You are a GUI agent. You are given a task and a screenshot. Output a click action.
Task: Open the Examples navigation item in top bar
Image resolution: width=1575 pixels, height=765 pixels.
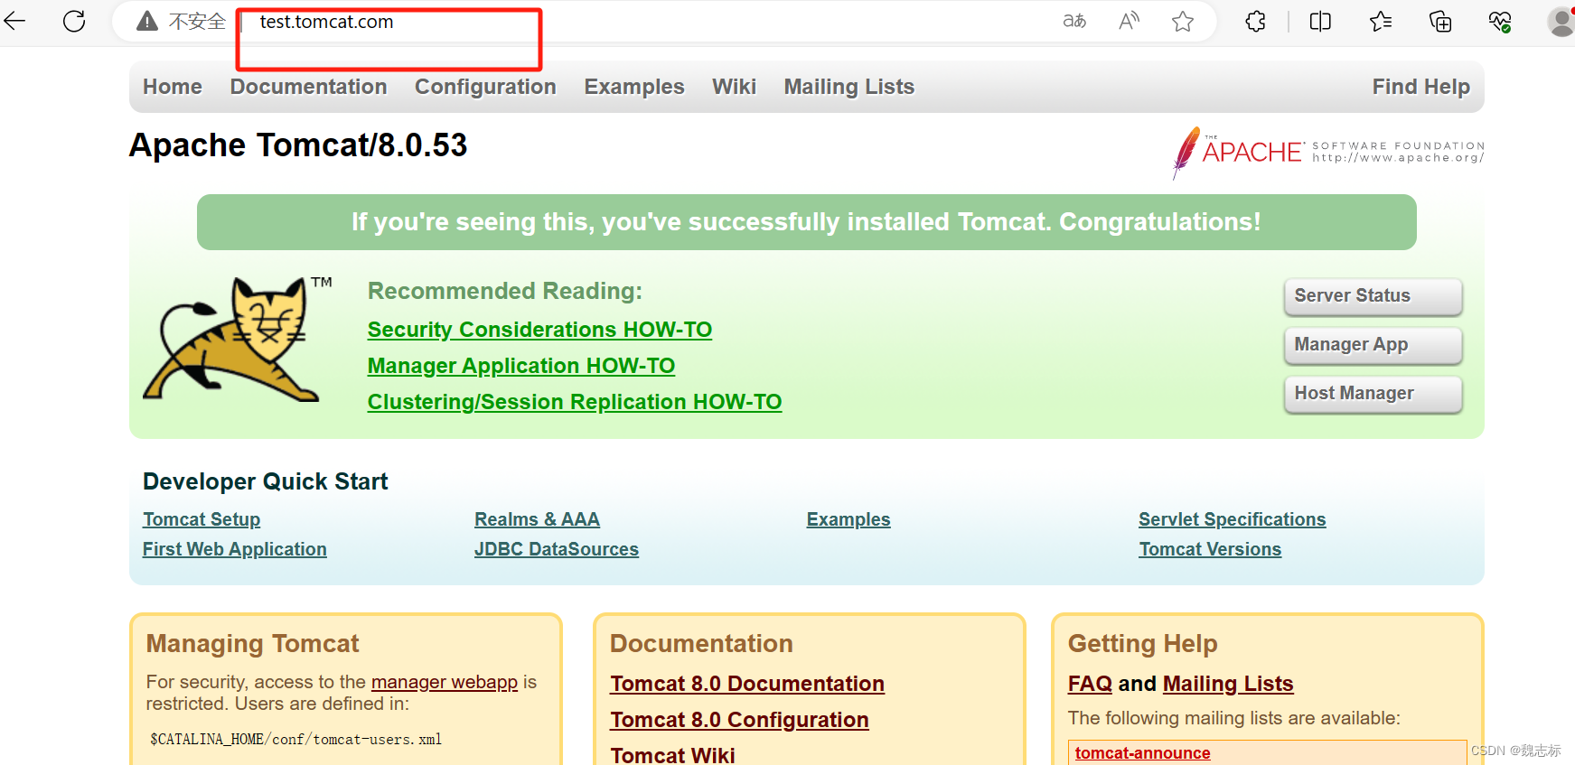[x=634, y=87]
